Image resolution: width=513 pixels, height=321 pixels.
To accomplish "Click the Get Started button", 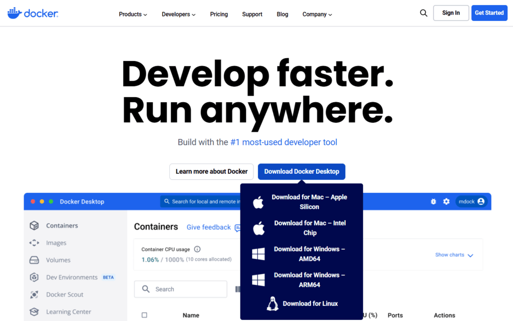I will tap(489, 13).
